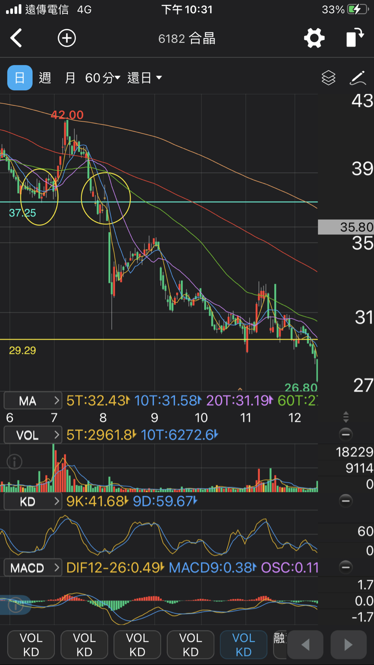Tap the info icon in volume panel
Viewport: 374px width, 665px height.
point(15,462)
